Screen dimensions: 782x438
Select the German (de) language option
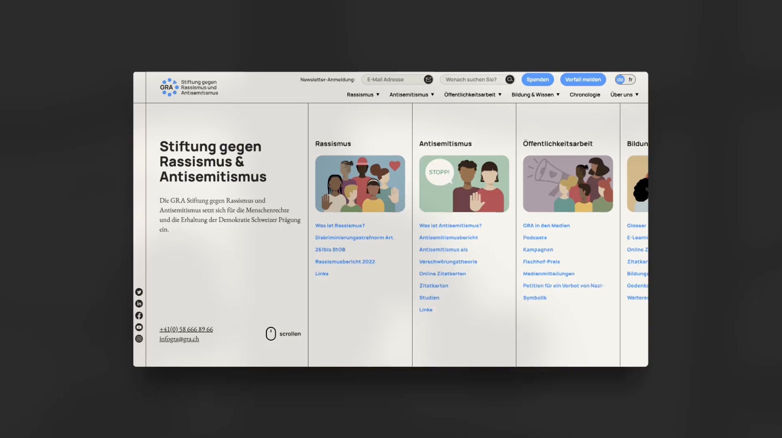[620, 80]
